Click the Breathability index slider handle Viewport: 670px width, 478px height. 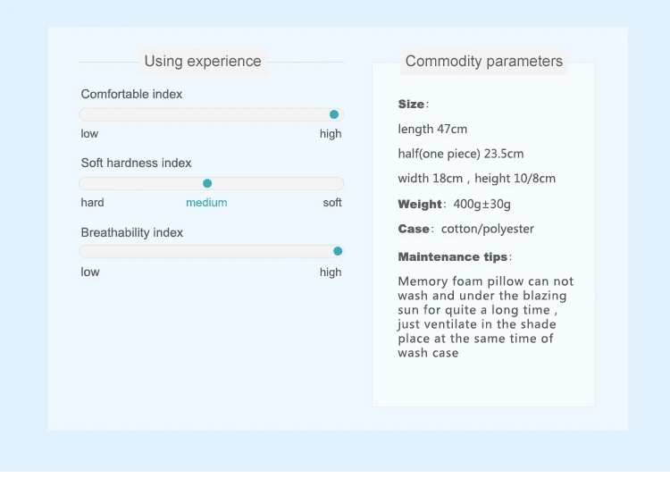[x=338, y=252]
